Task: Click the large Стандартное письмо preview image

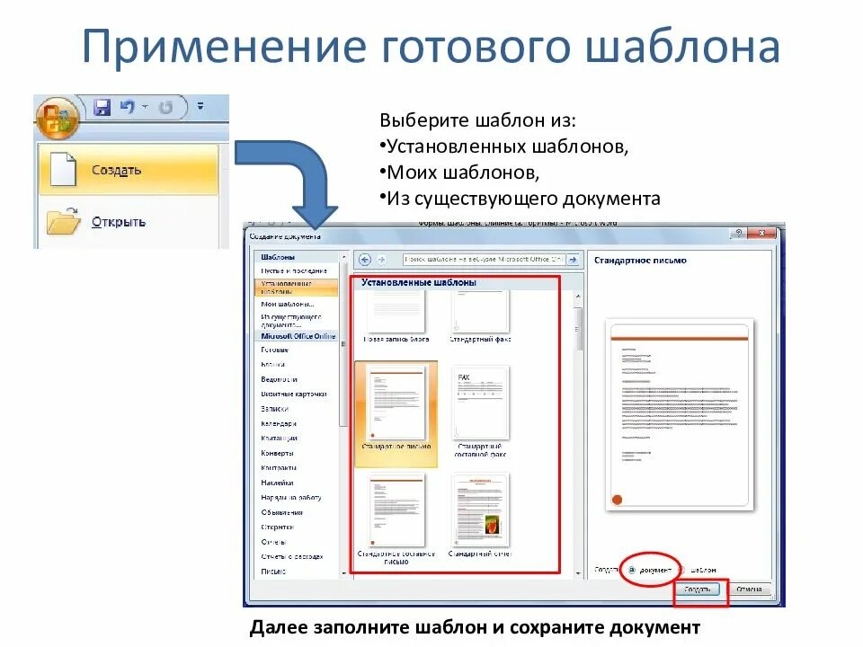Action: coord(680,415)
